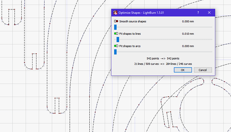Turn off the Fit shapes to arcs switch
This screenshot has width=231, height=132.
point(116,46)
